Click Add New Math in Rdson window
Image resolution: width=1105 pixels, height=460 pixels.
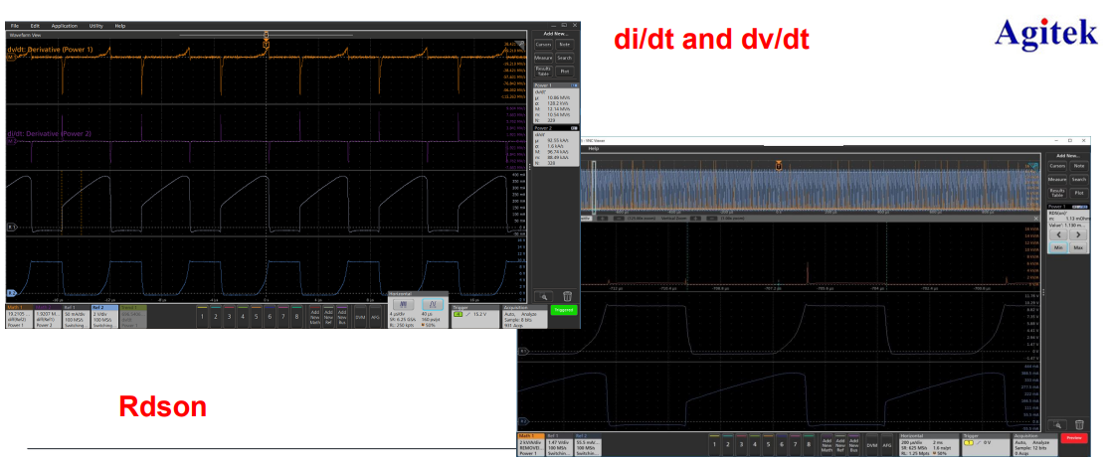(x=827, y=444)
